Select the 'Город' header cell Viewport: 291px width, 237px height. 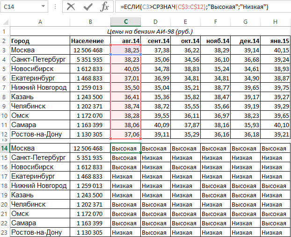click(x=40, y=41)
